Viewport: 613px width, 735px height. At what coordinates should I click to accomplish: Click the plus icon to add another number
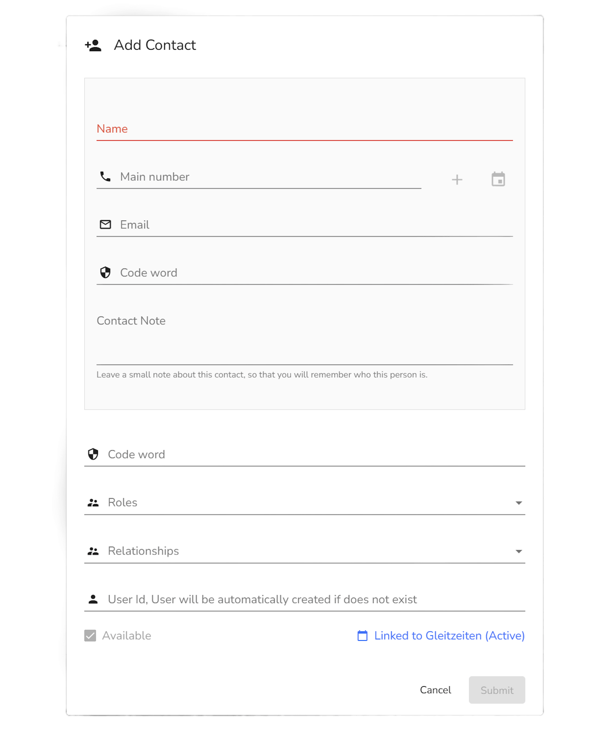point(457,179)
